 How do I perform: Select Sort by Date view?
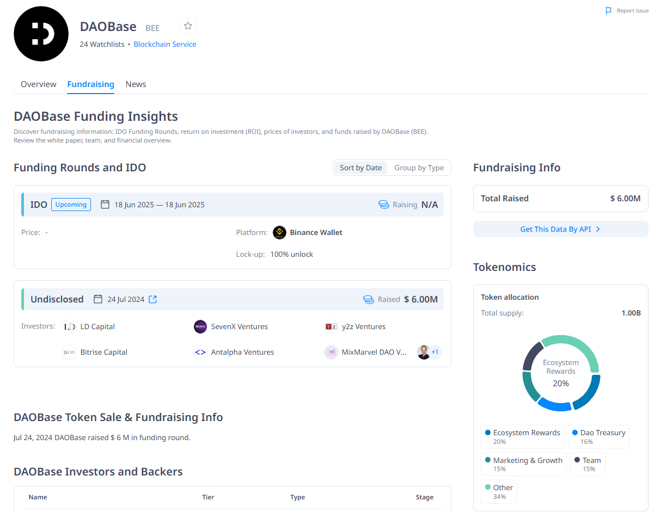point(360,168)
